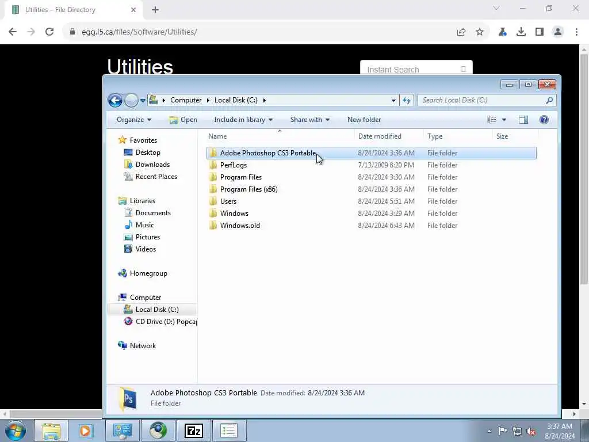Image resolution: width=589 pixels, height=442 pixels.
Task: Open the Share with menu
Action: tap(310, 120)
